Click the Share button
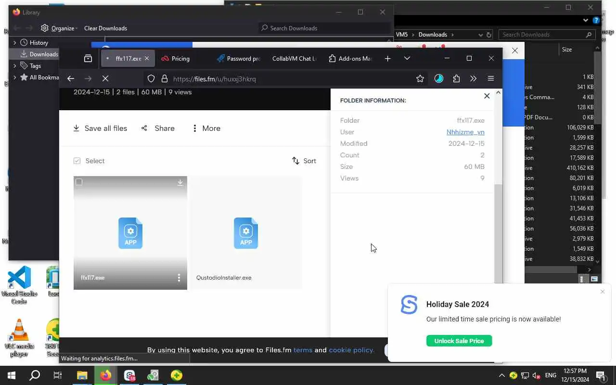616x385 pixels. [x=158, y=128]
